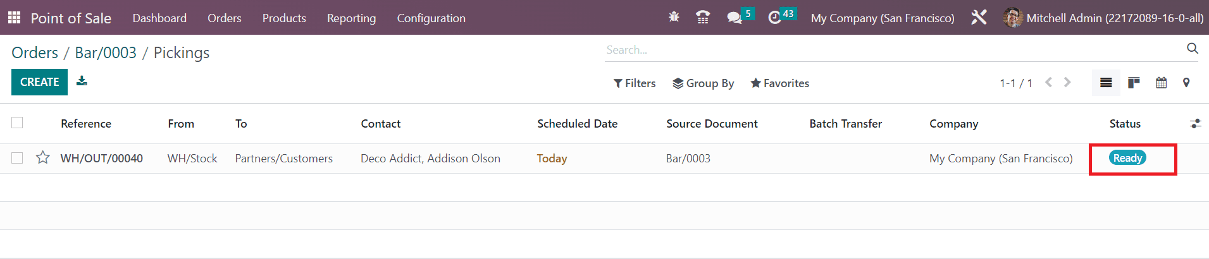Click the bug debug tools icon
The width and height of the screenshot is (1209, 259).
coord(674,17)
